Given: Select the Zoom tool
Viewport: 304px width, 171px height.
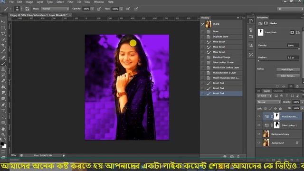Looking at the screenshot, I should [x=3, y=134].
